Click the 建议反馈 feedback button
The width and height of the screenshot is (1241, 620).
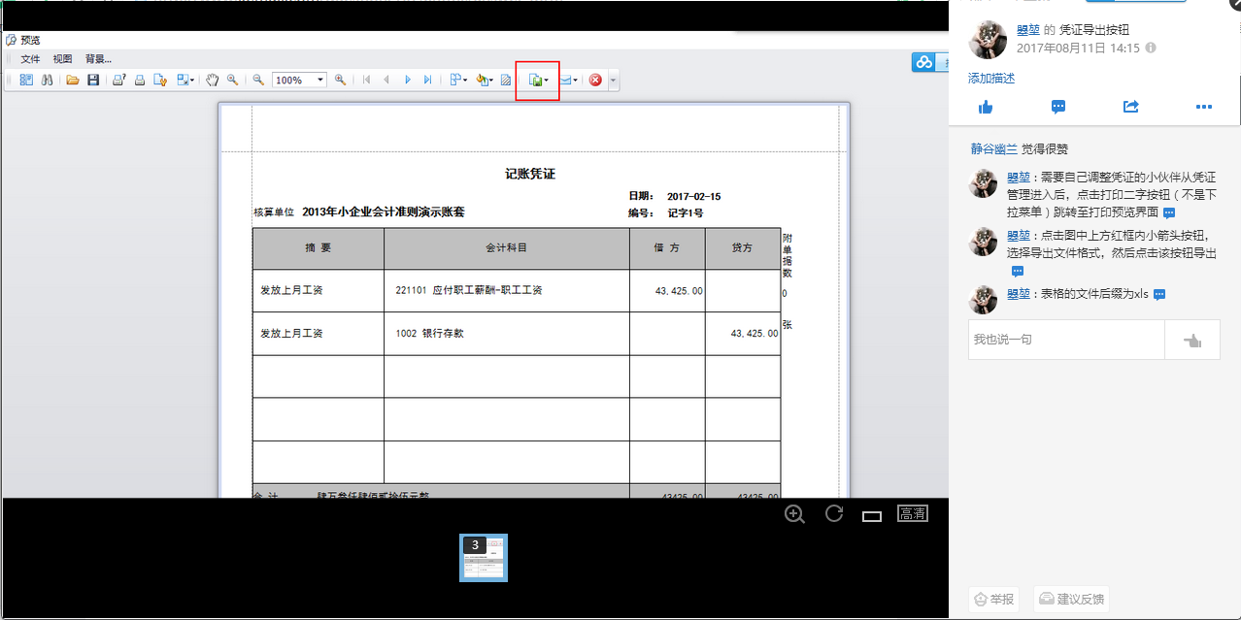[1071, 599]
